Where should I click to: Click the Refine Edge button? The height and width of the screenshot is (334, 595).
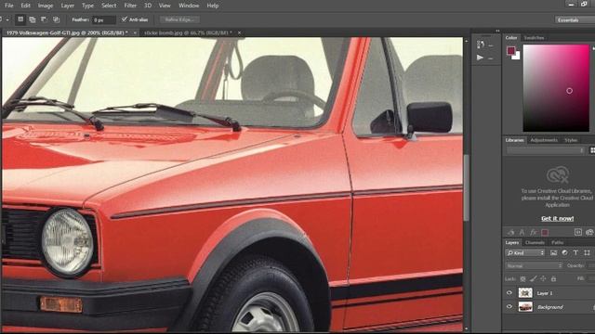[x=179, y=19]
